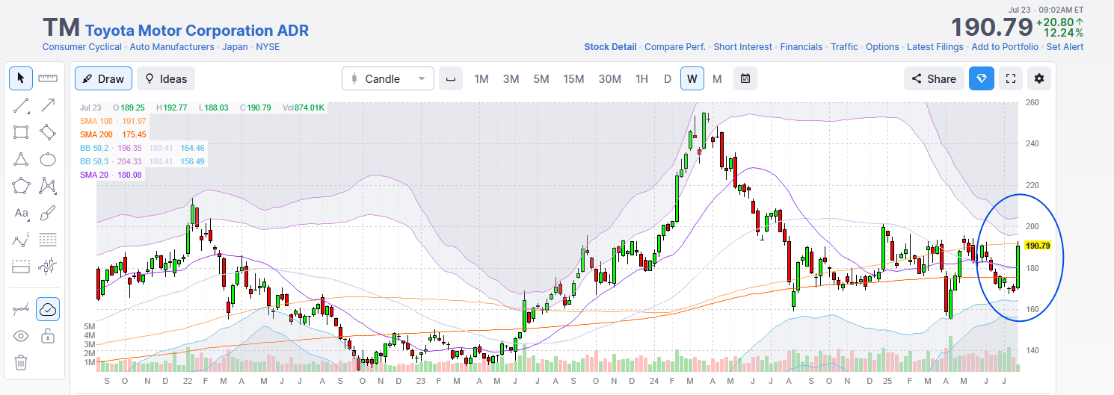Image resolution: width=1114 pixels, height=395 pixels.
Task: Select the triangle drawing tool
Action: pyautogui.click(x=21, y=159)
